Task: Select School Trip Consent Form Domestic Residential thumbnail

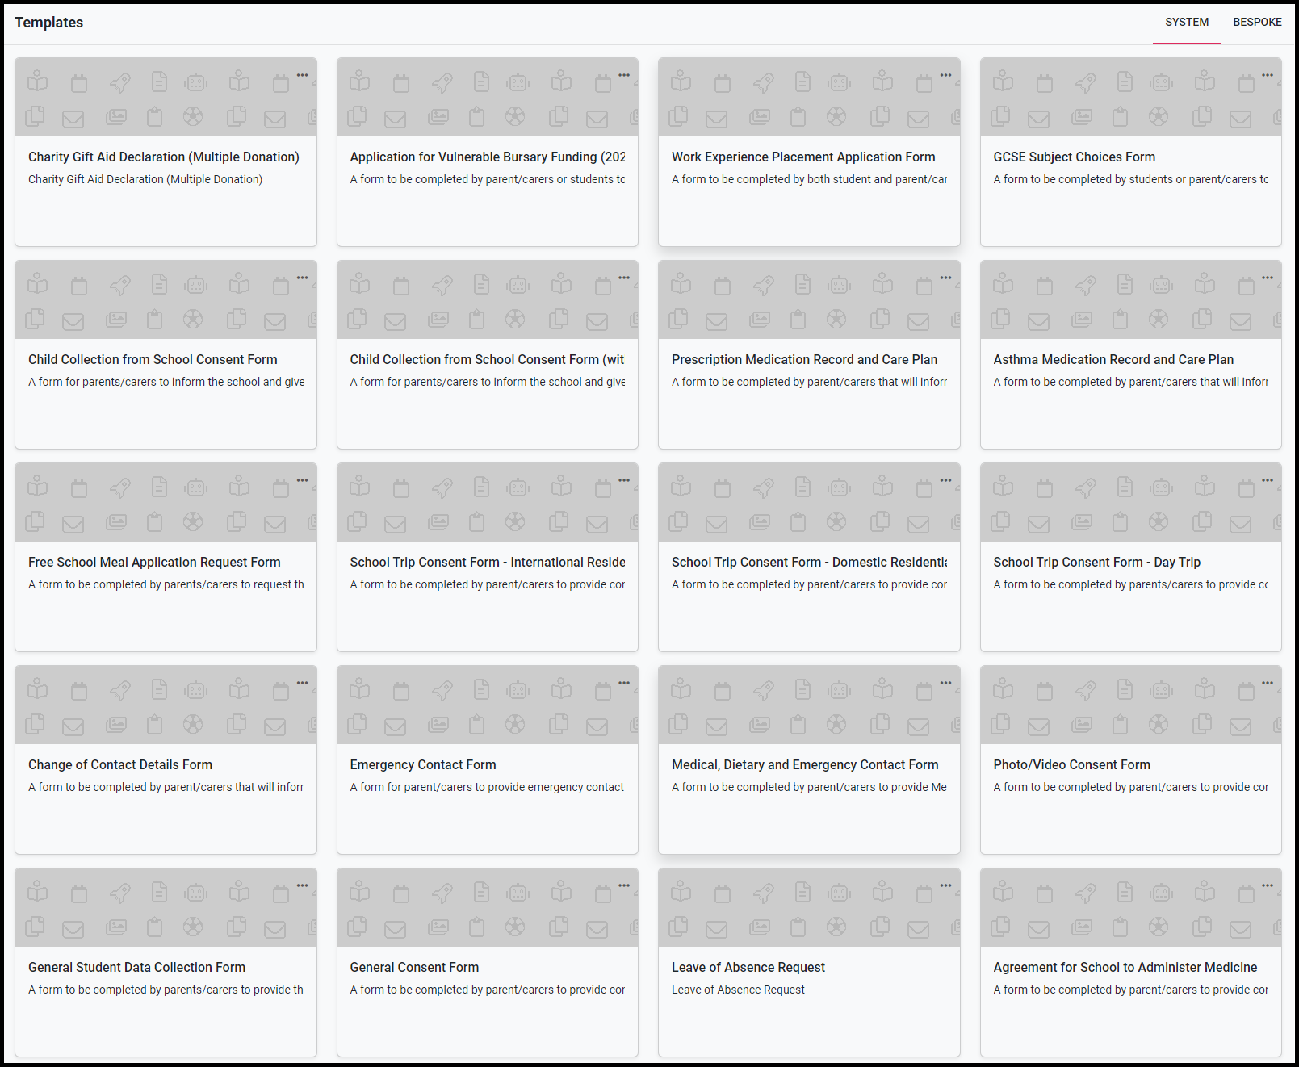Action: [x=809, y=503]
